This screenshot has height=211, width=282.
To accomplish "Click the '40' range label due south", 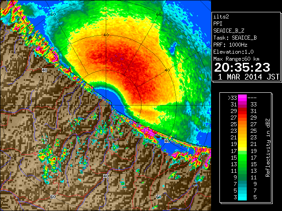I will (x=106, y=176).
